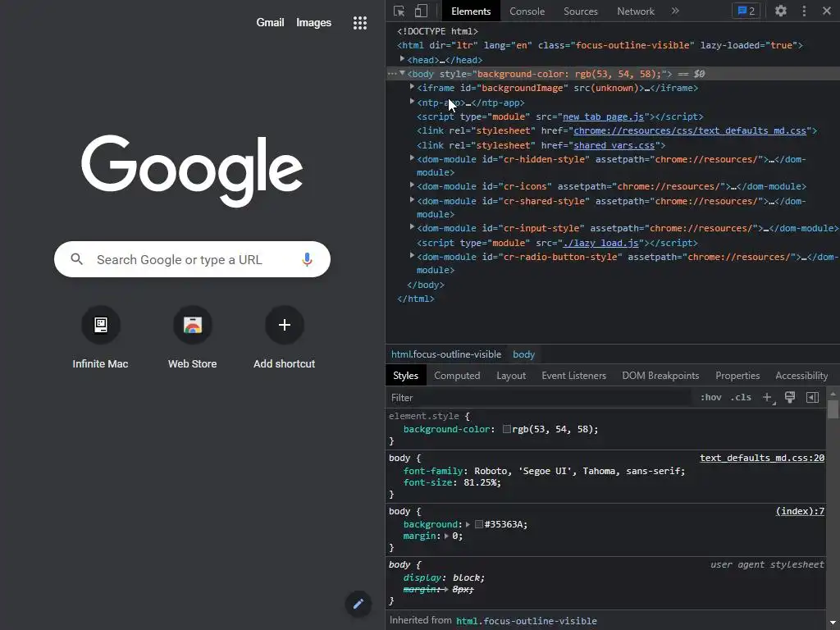Switch to the Elements tab
Viewport: 840px width, 630px height.
click(471, 11)
